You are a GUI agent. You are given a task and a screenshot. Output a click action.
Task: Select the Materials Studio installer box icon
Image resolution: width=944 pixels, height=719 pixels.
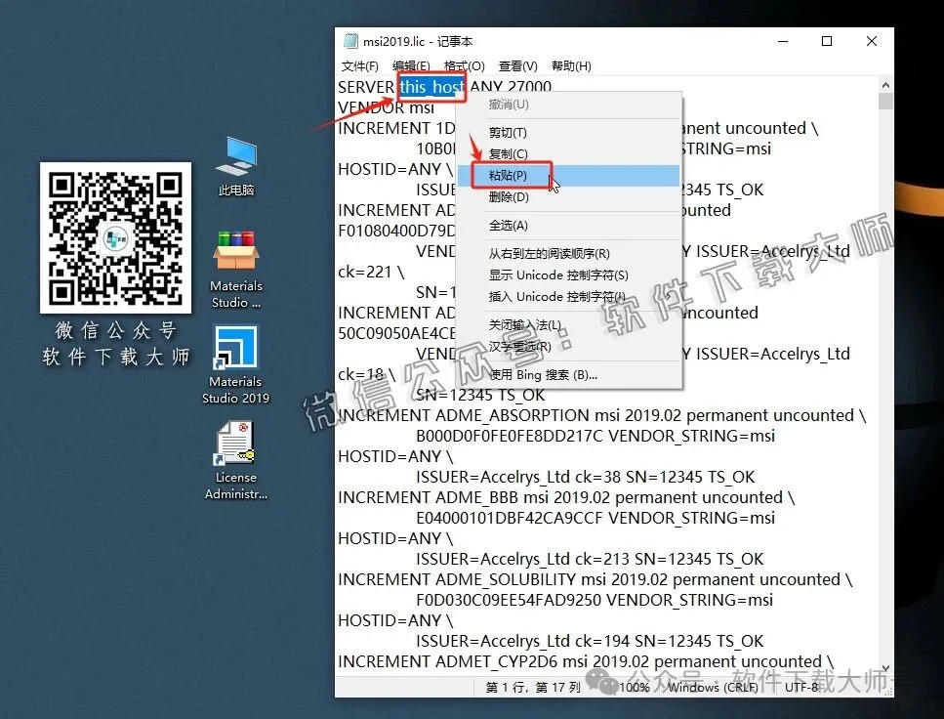pyautogui.click(x=235, y=253)
